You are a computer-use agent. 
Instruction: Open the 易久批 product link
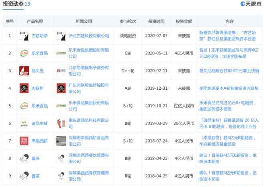38,71
